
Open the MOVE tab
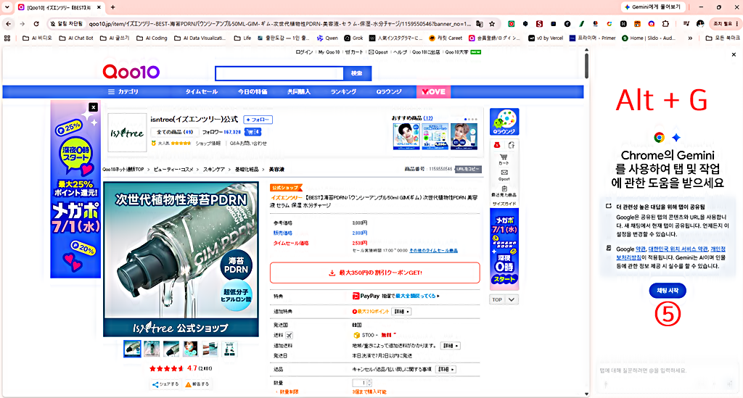click(x=434, y=92)
